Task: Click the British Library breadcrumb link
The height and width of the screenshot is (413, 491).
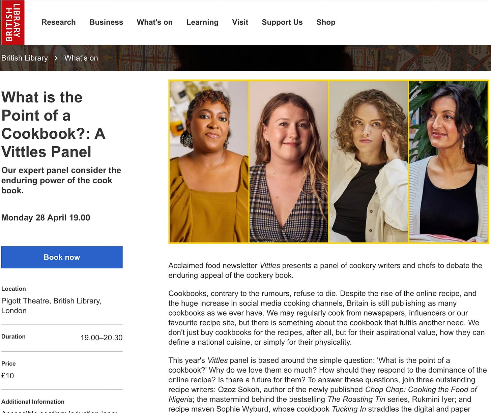Action: pos(25,58)
